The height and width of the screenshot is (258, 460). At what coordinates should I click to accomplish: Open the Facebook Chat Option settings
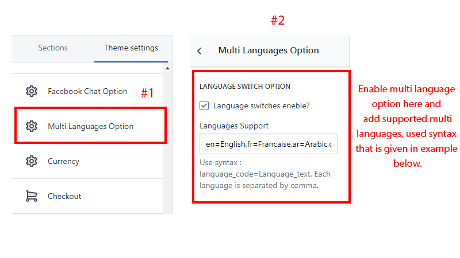point(87,91)
